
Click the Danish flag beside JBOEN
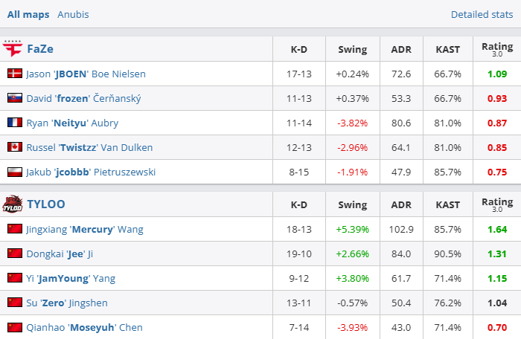[15, 74]
